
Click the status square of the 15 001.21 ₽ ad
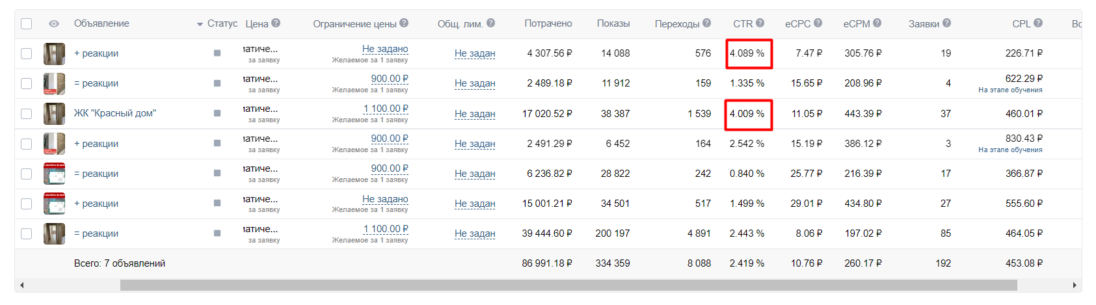217,203
